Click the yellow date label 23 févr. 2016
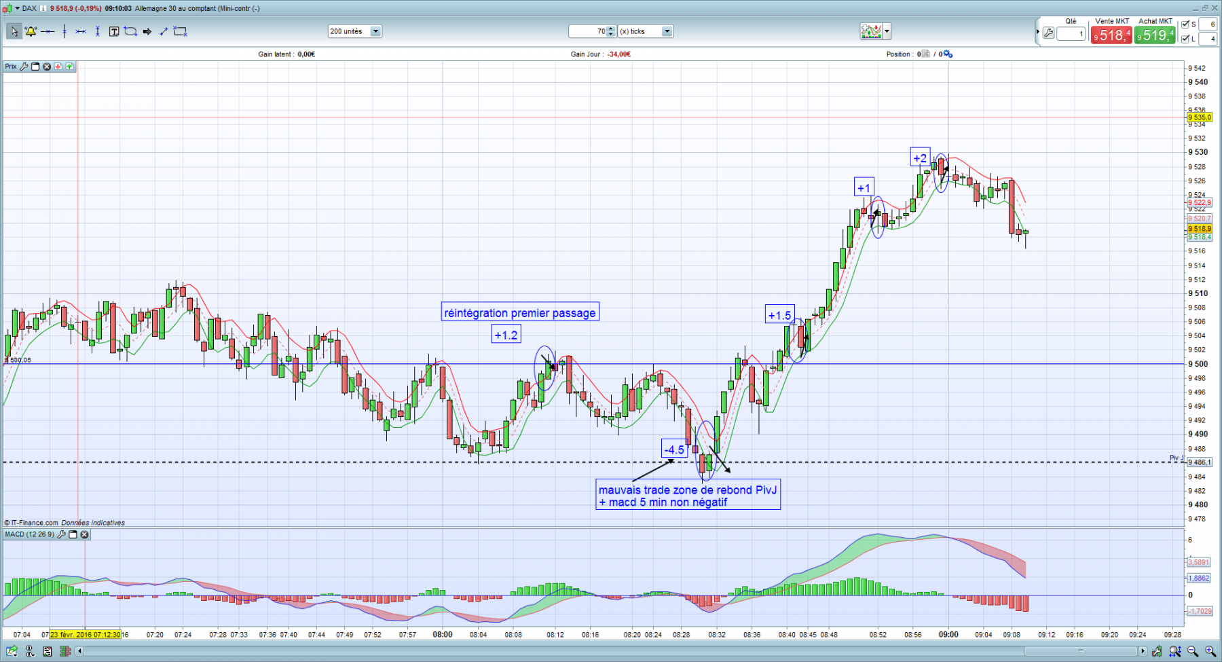Viewport: 1222px width, 662px height. (86, 635)
